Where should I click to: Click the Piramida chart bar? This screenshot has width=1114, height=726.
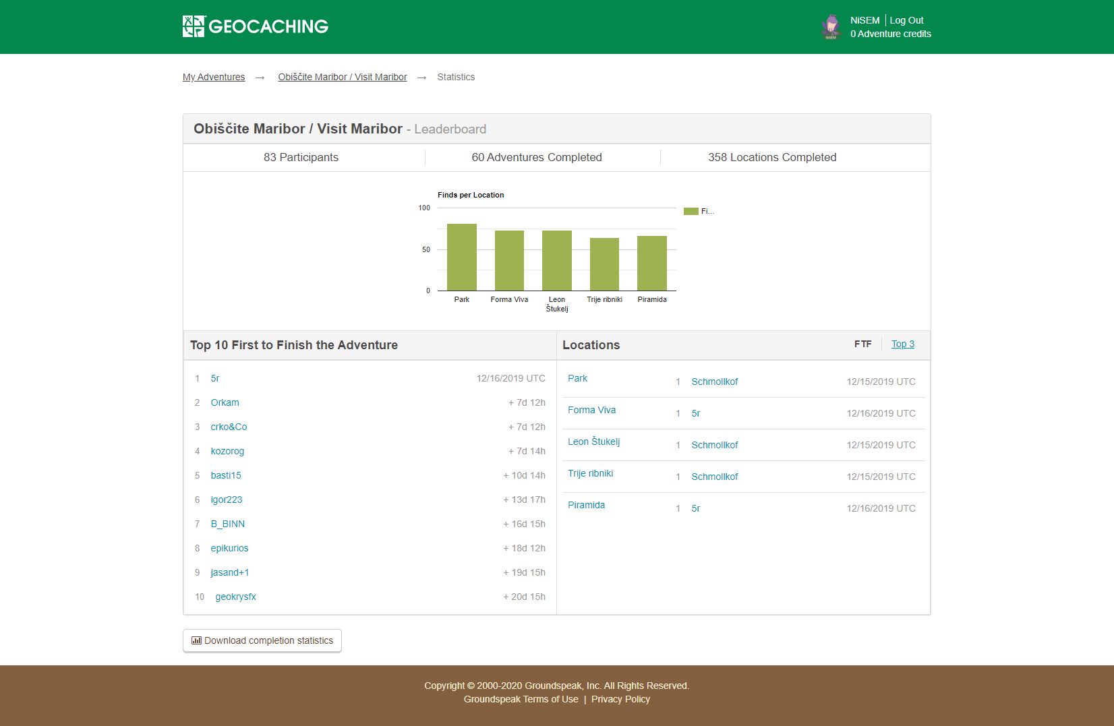coord(652,264)
